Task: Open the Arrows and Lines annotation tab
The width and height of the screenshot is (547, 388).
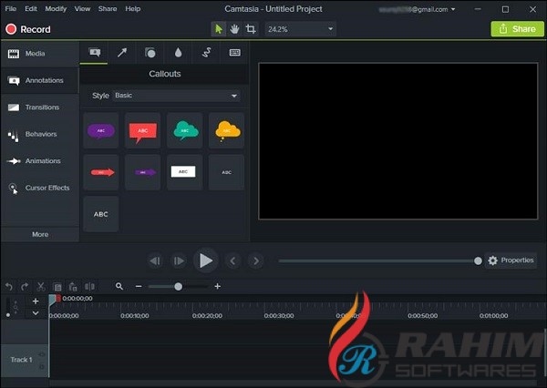Action: 122,54
